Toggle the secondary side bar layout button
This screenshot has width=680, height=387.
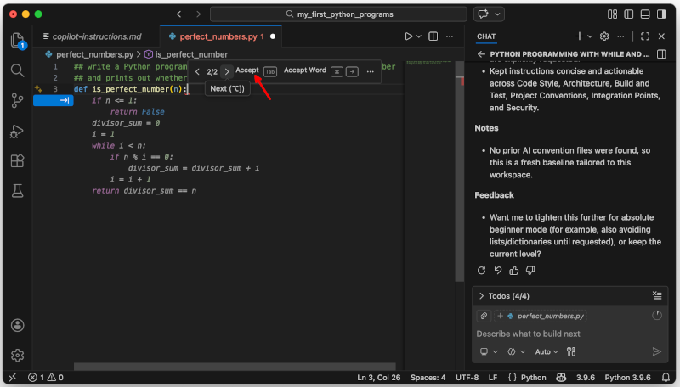(x=663, y=14)
